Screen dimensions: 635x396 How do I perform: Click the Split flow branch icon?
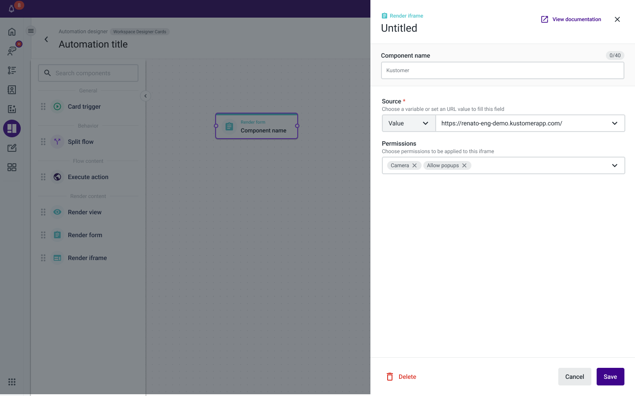[x=57, y=142]
